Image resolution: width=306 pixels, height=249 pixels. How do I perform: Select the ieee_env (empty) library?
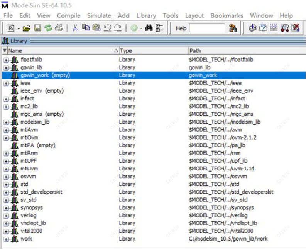click(x=42, y=91)
